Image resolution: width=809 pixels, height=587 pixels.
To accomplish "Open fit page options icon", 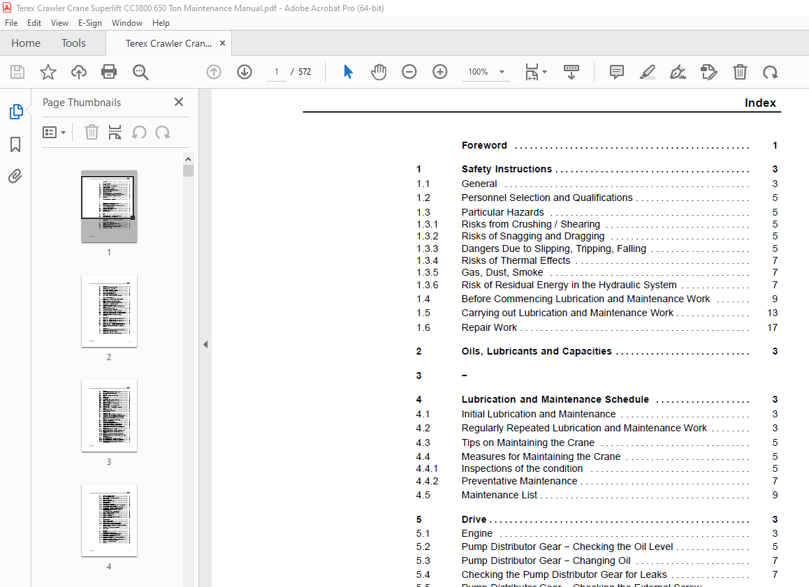I will [x=532, y=72].
